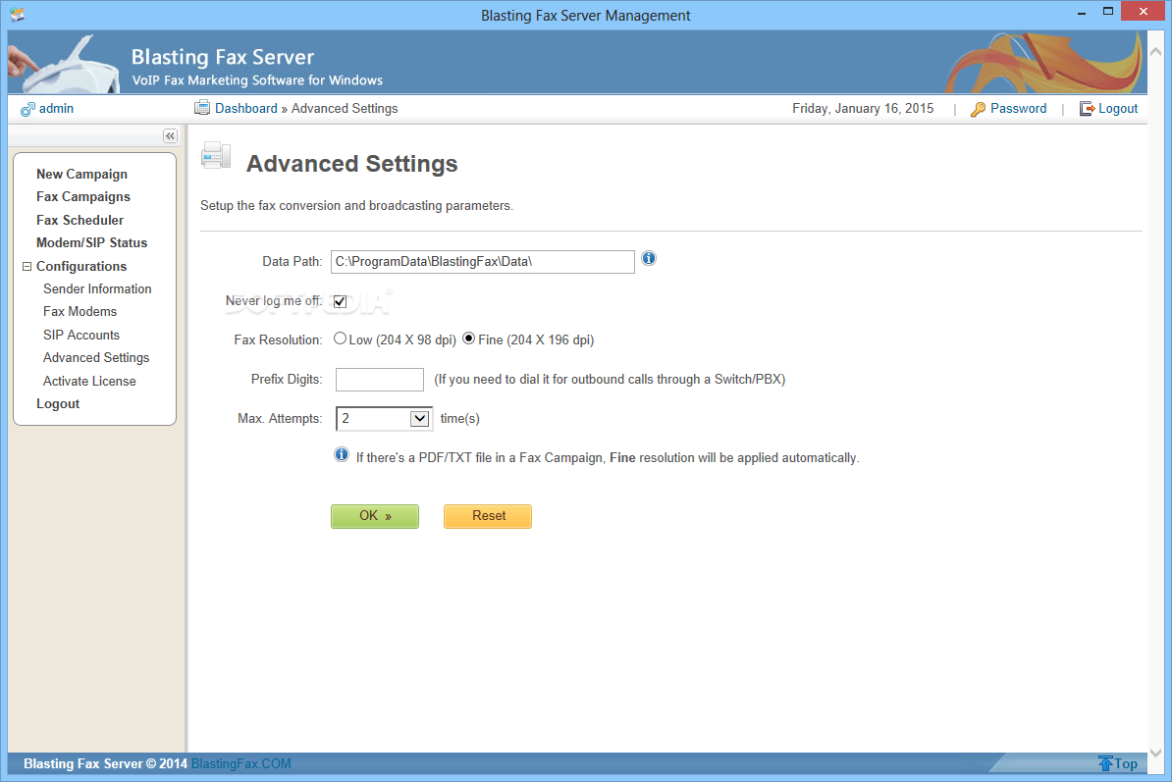The height and width of the screenshot is (782, 1172).
Task: Open SIP Accounts configuration
Action: 81,336
